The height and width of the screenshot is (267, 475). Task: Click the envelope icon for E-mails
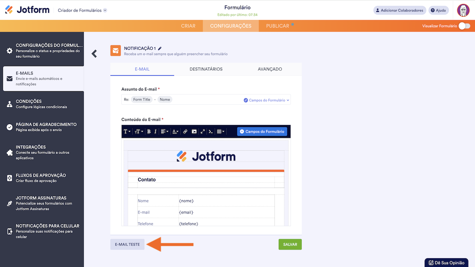(10, 79)
